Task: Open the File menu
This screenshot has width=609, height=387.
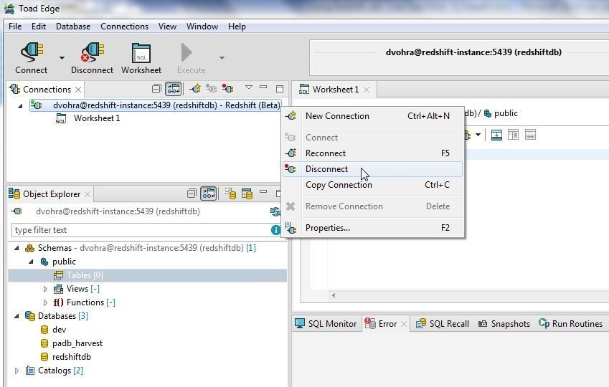Action: tap(15, 27)
